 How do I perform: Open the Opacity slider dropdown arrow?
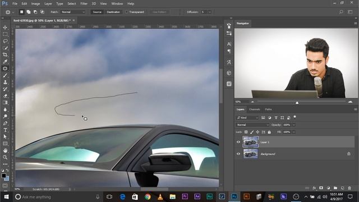coord(294,125)
